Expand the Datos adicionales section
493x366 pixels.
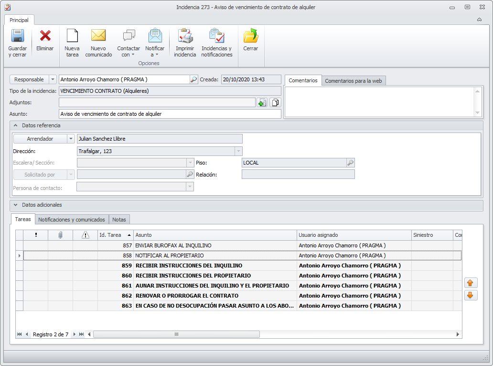click(x=16, y=205)
